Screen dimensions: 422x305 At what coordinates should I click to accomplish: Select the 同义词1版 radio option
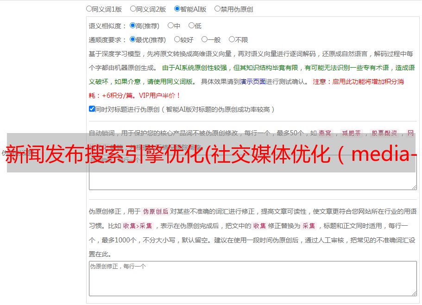(89, 9)
